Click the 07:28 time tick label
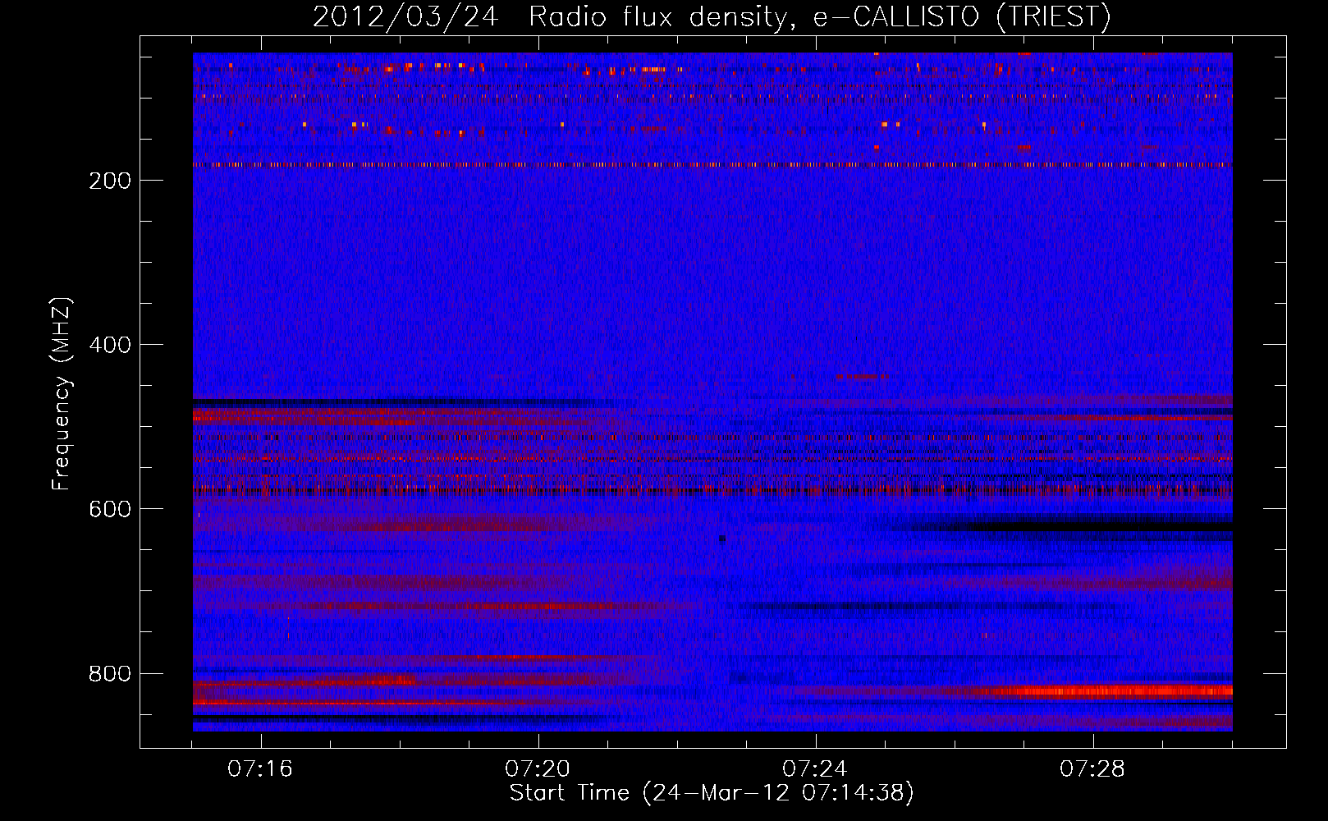This screenshot has width=1328, height=821. click(x=1092, y=769)
